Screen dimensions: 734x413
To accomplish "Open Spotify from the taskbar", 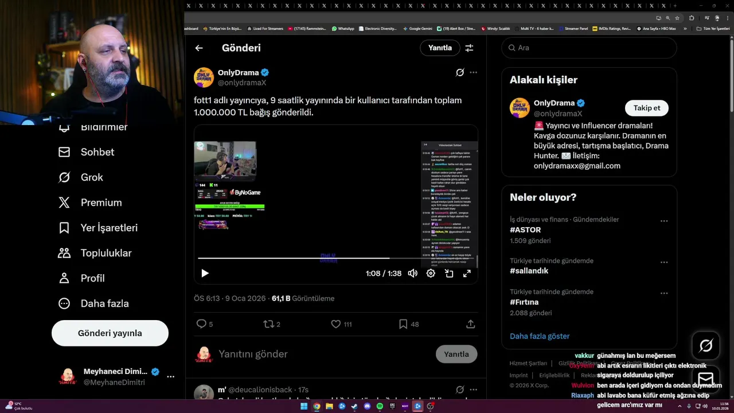I will (x=380, y=406).
